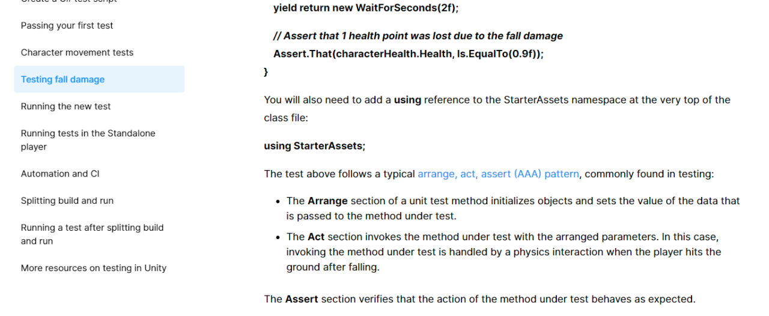Navigate to Running the new test
The image size is (769, 316).
point(65,106)
